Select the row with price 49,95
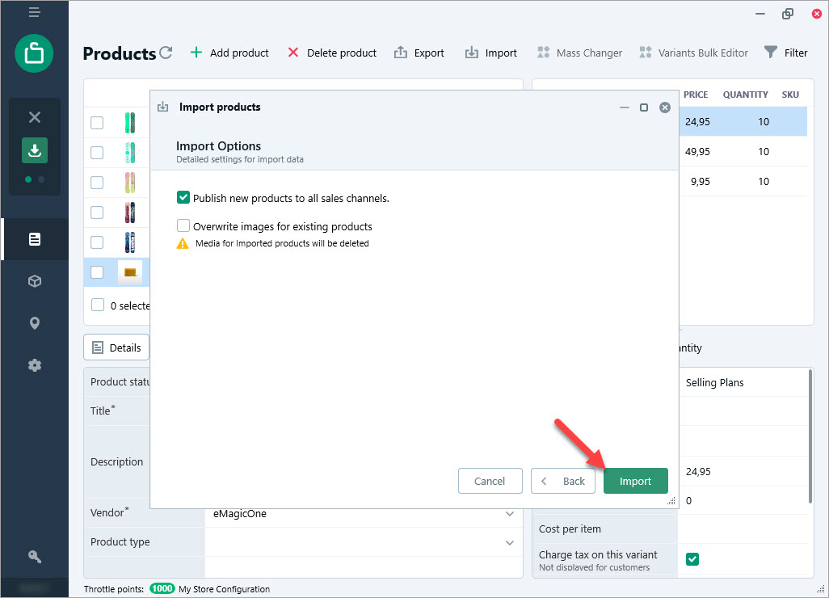 click(x=743, y=152)
